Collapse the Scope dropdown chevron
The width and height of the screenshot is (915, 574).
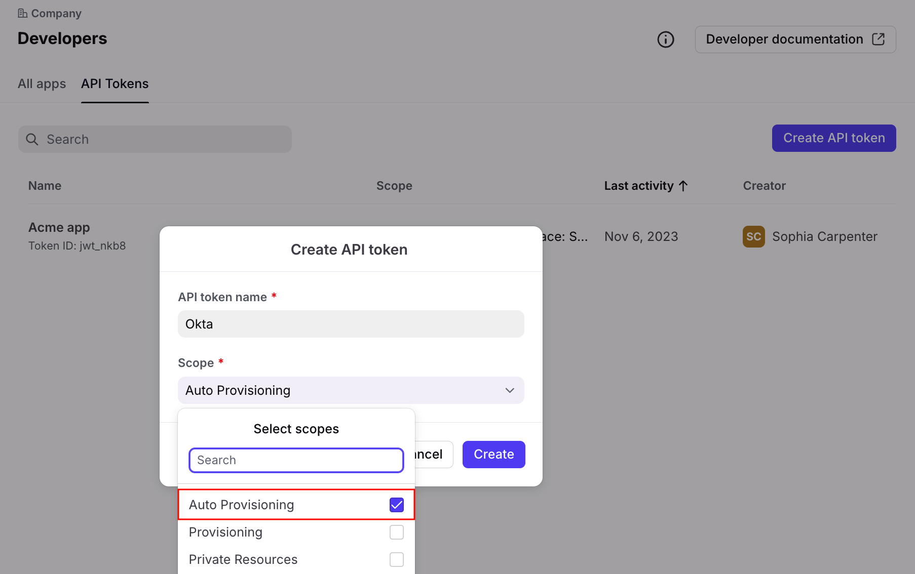[510, 390]
